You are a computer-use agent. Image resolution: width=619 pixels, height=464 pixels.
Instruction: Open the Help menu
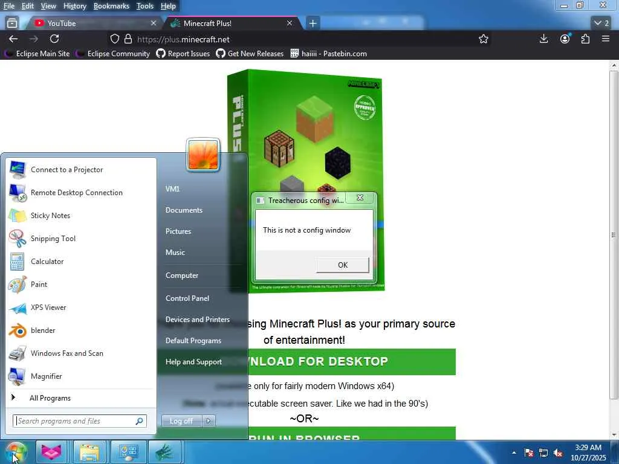168,6
